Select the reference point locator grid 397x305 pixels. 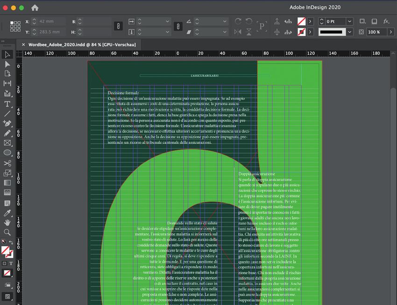[x=15, y=27]
